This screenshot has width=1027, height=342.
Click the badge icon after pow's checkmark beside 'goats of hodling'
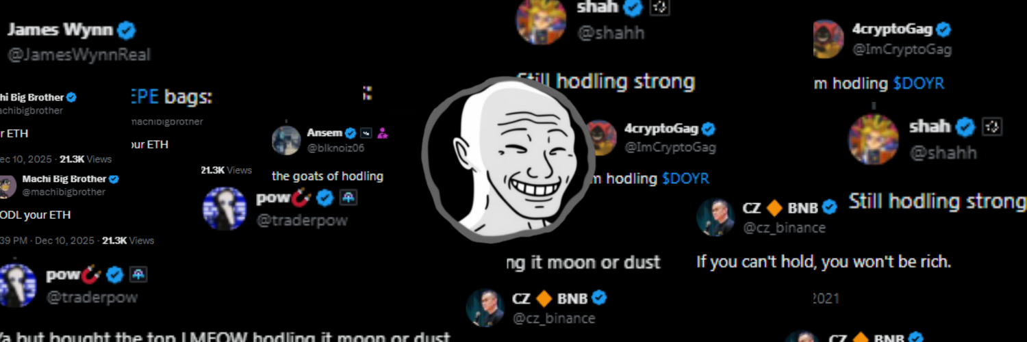pos(348,198)
